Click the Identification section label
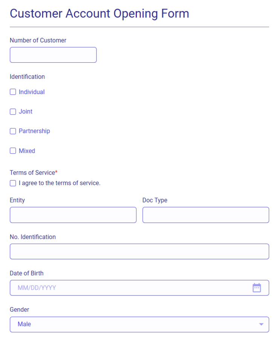The width and height of the screenshot is (279, 340). [27, 77]
